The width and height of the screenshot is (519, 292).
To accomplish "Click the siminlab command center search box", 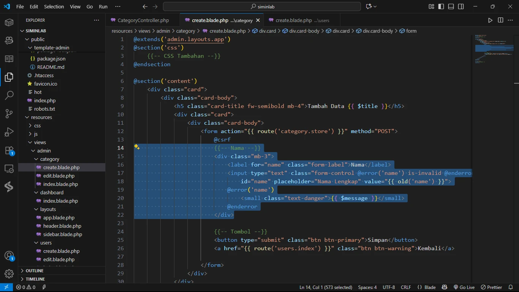I will (262, 6).
